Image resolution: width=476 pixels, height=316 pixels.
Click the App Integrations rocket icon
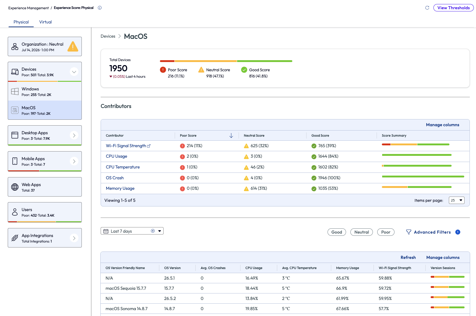pyautogui.click(x=15, y=238)
